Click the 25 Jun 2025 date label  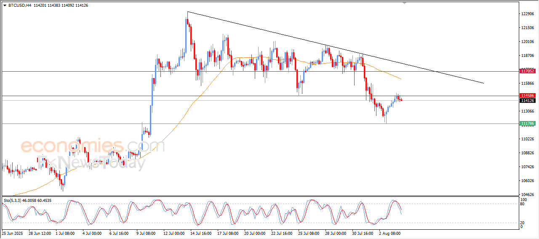click(x=13, y=233)
